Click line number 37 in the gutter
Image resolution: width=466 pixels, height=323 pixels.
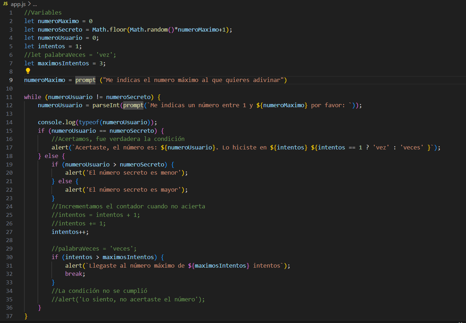(x=9, y=316)
